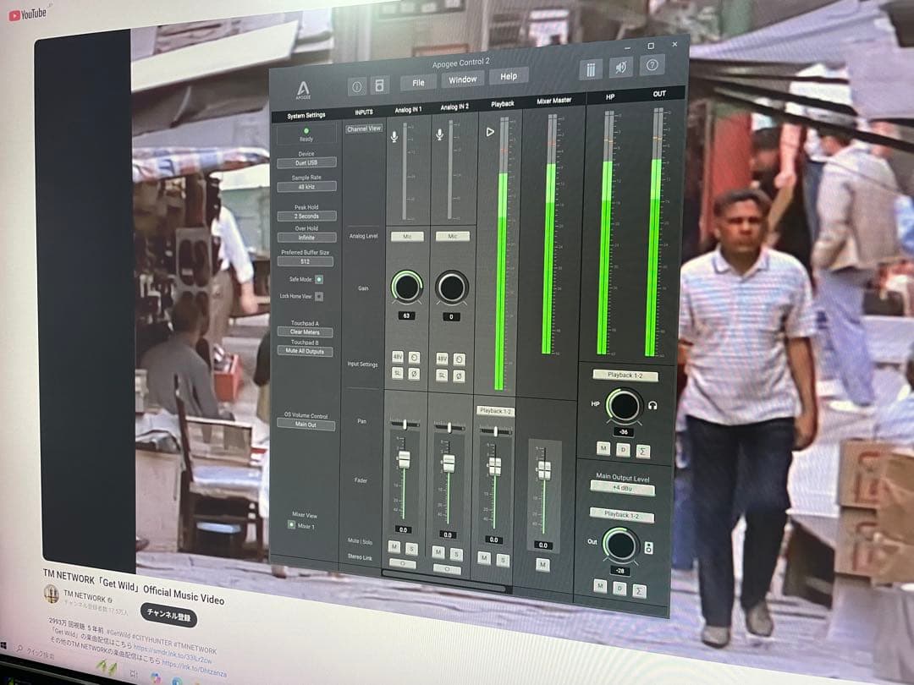Open the question mark help icon
Viewport: 914px width, 685px height.
pos(652,65)
